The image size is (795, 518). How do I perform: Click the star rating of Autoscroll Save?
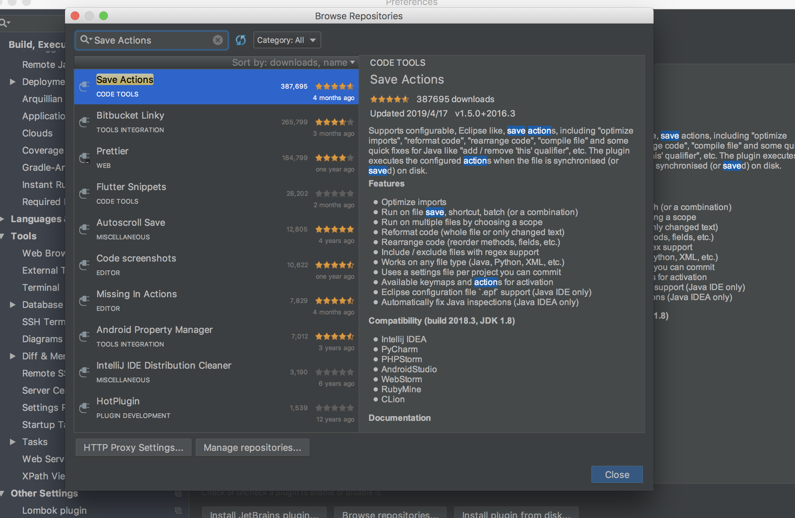335,229
